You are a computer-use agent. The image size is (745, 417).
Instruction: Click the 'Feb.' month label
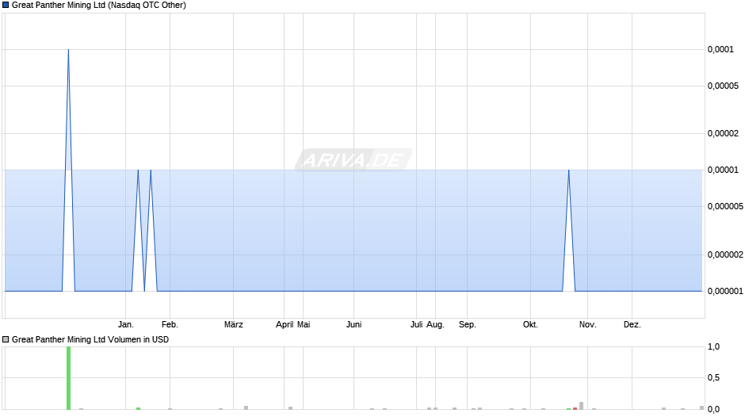[x=170, y=325]
